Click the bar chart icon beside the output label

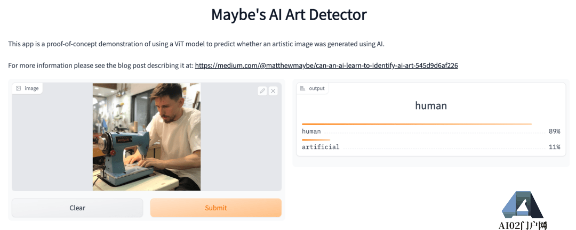303,88
